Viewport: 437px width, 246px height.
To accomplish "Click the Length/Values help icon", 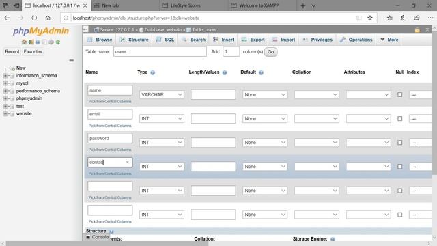I will 225,72.
